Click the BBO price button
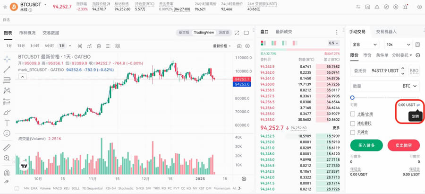Viewport: 425px width, 194px height. (414, 71)
